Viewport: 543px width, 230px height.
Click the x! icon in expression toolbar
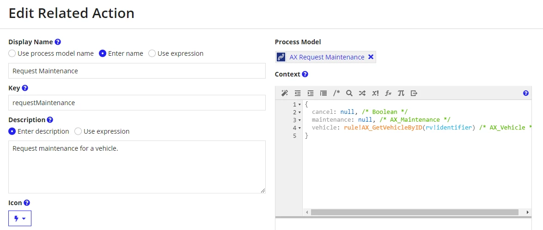click(375, 93)
